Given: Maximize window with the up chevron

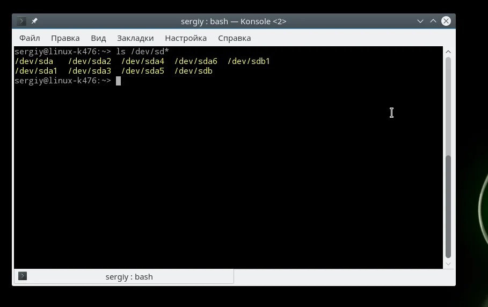Looking at the screenshot, I should pyautogui.click(x=433, y=21).
